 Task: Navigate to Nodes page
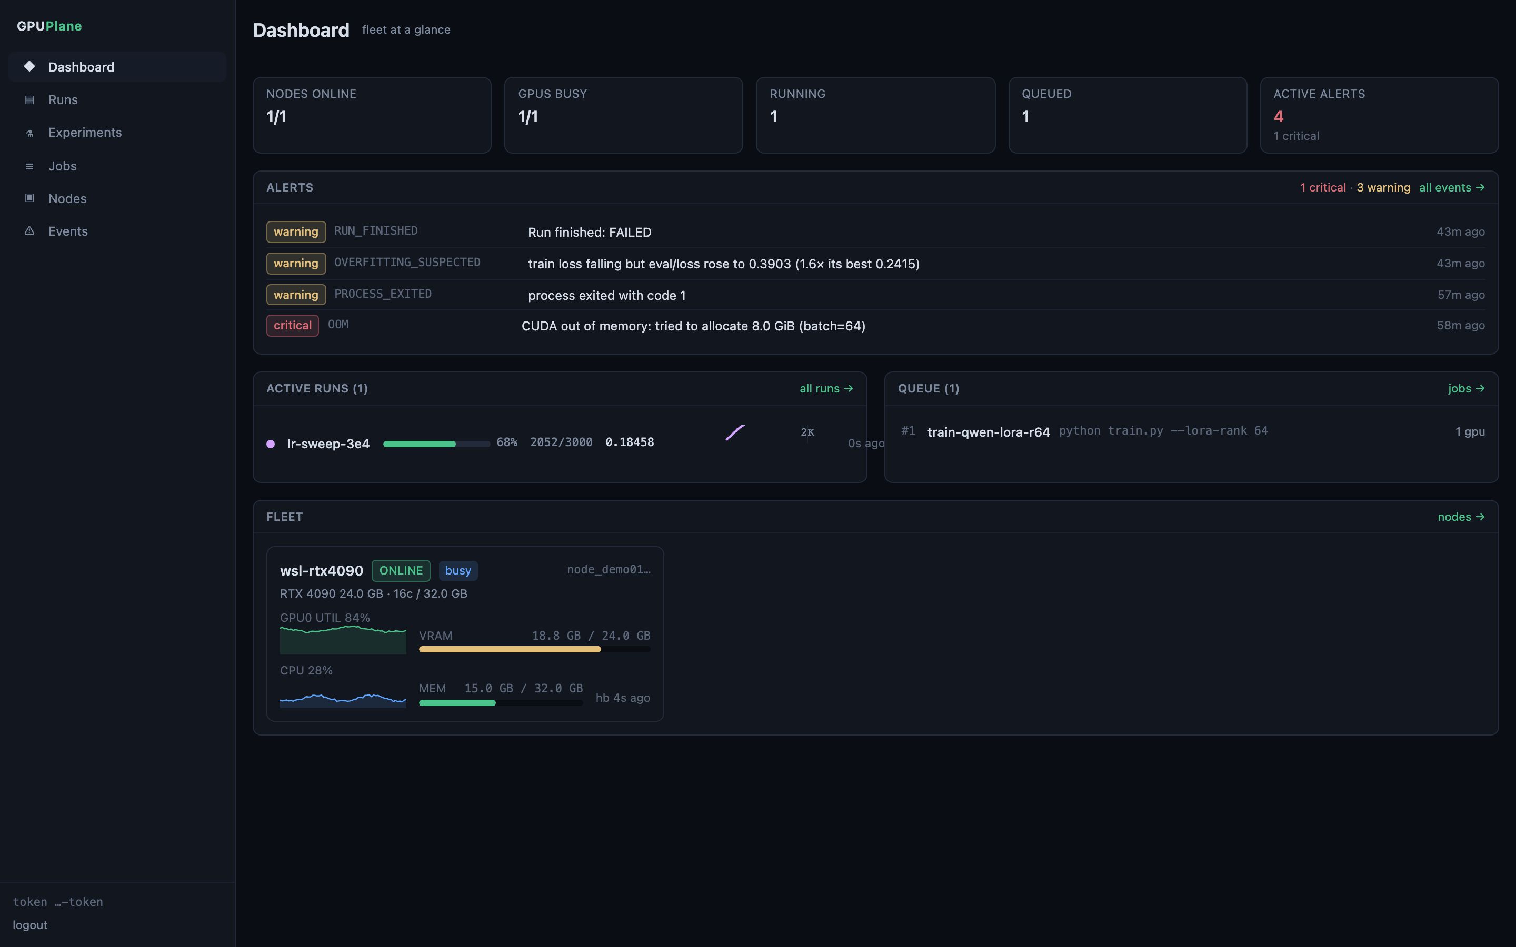pos(118,198)
